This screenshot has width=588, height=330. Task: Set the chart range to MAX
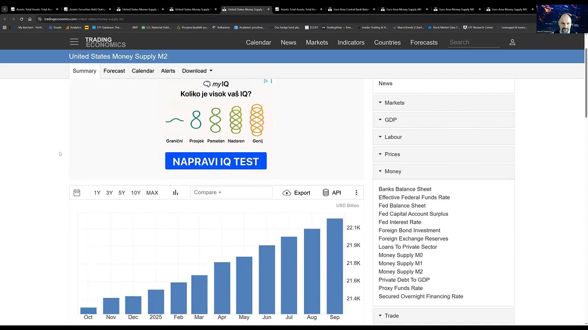tap(152, 193)
